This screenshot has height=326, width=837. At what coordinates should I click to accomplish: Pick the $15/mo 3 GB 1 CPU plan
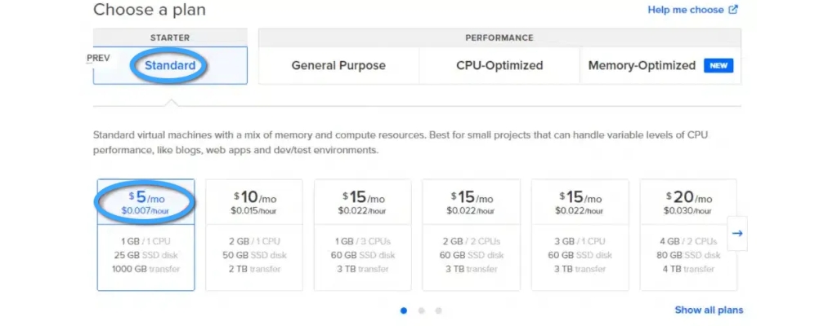click(580, 235)
